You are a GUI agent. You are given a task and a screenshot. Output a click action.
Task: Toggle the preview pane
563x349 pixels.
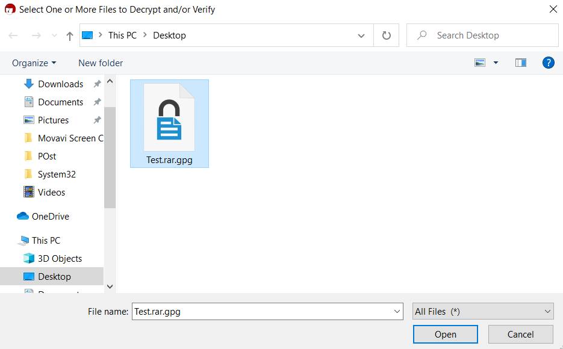point(521,63)
